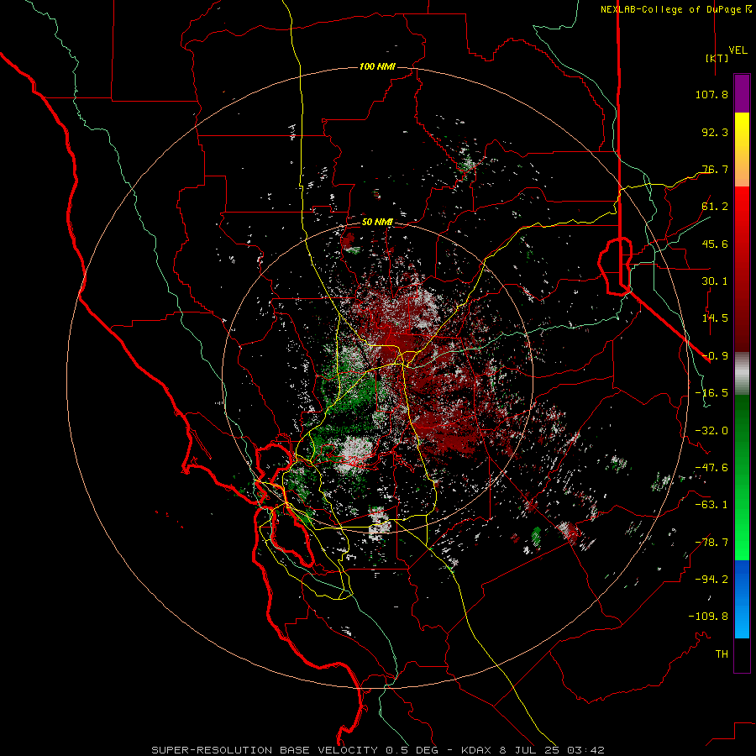Click the yellow segment of color bar
756x756 pixels.
742,131
